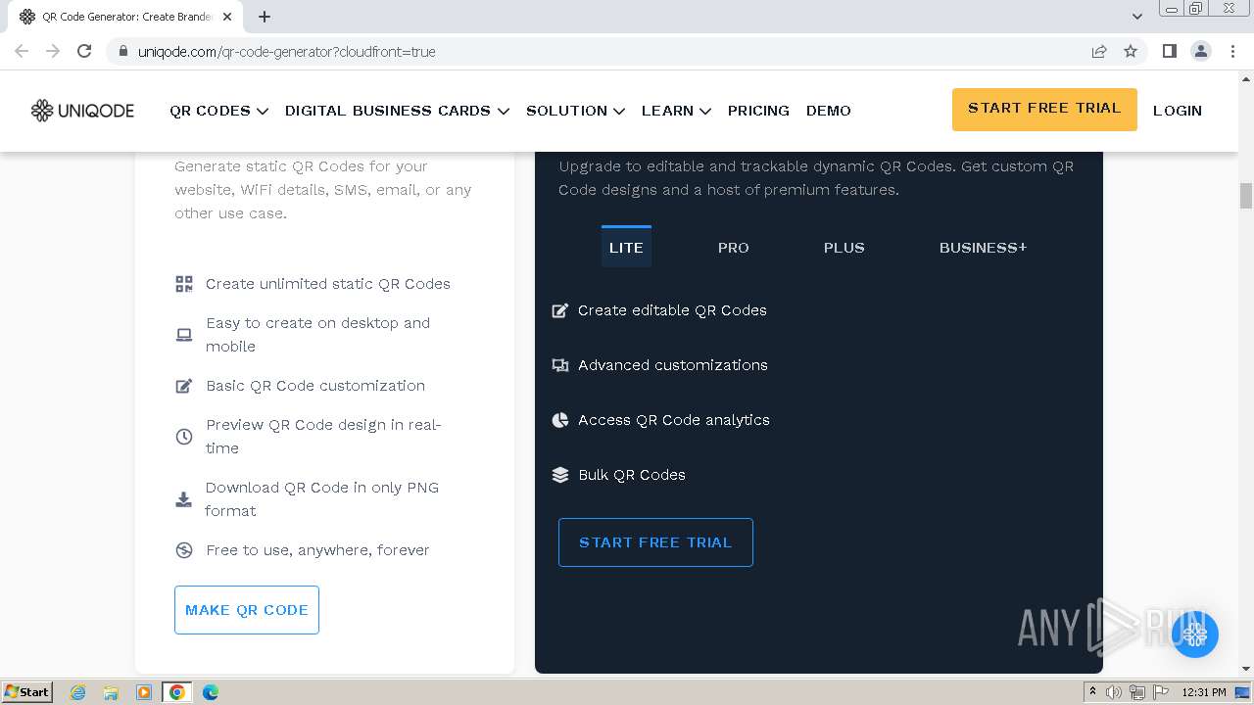Image resolution: width=1254 pixels, height=705 pixels.
Task: Click the edit icon beside Create editable QR Codes
Action: point(560,310)
